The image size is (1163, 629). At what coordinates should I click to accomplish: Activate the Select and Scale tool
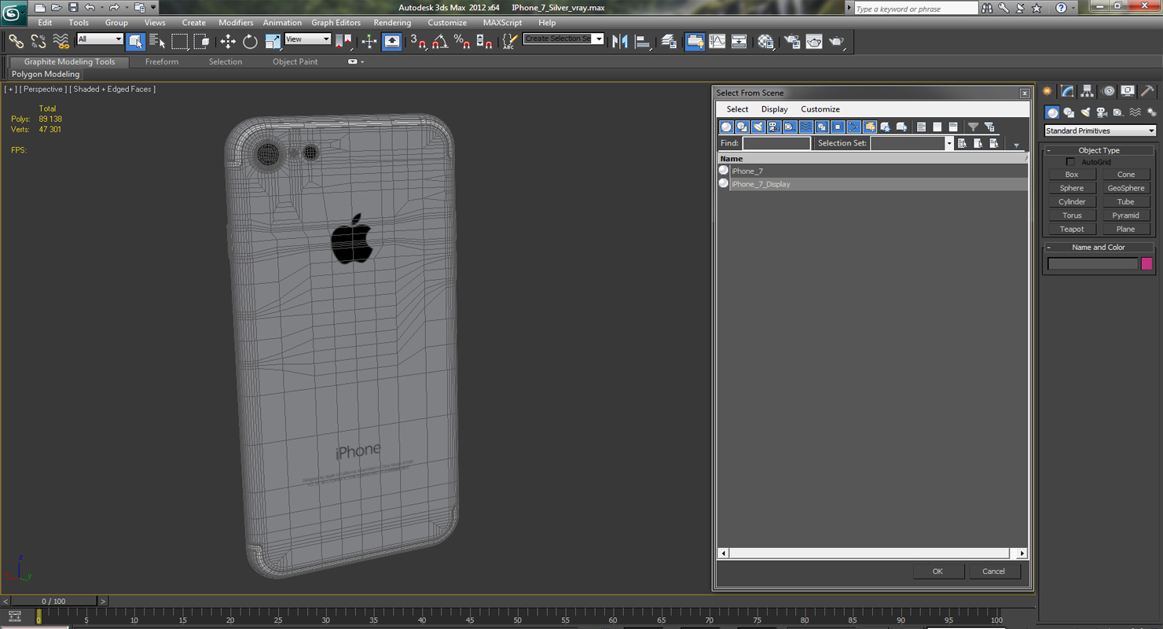point(273,42)
